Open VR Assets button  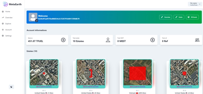click(x=192, y=17)
